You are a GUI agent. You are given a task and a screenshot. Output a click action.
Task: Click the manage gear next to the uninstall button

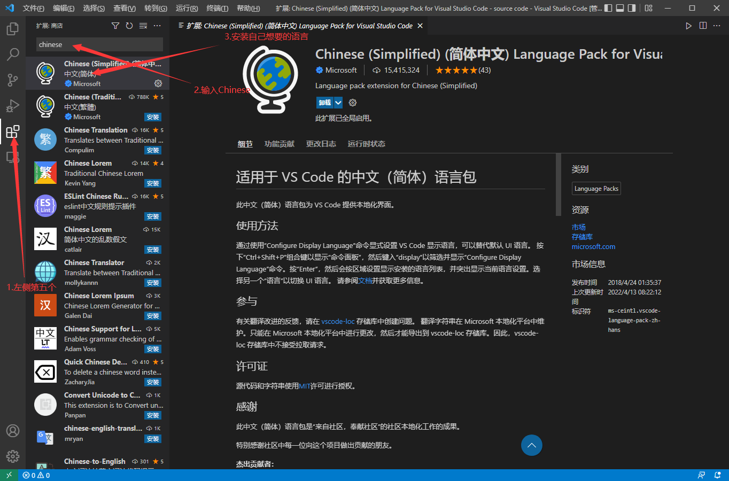point(353,103)
